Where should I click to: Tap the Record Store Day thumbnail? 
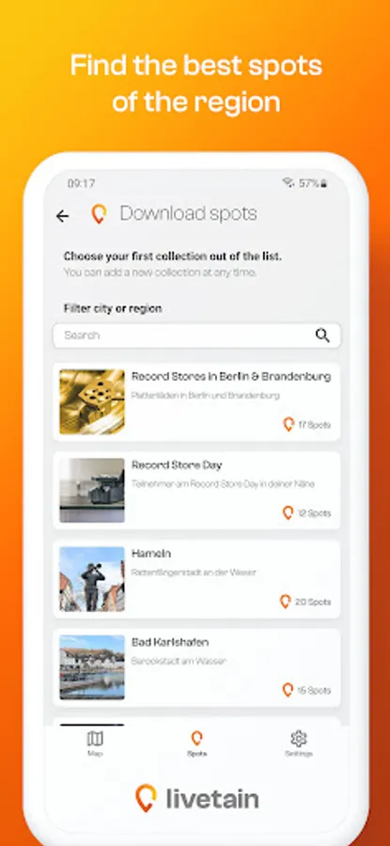(x=92, y=491)
